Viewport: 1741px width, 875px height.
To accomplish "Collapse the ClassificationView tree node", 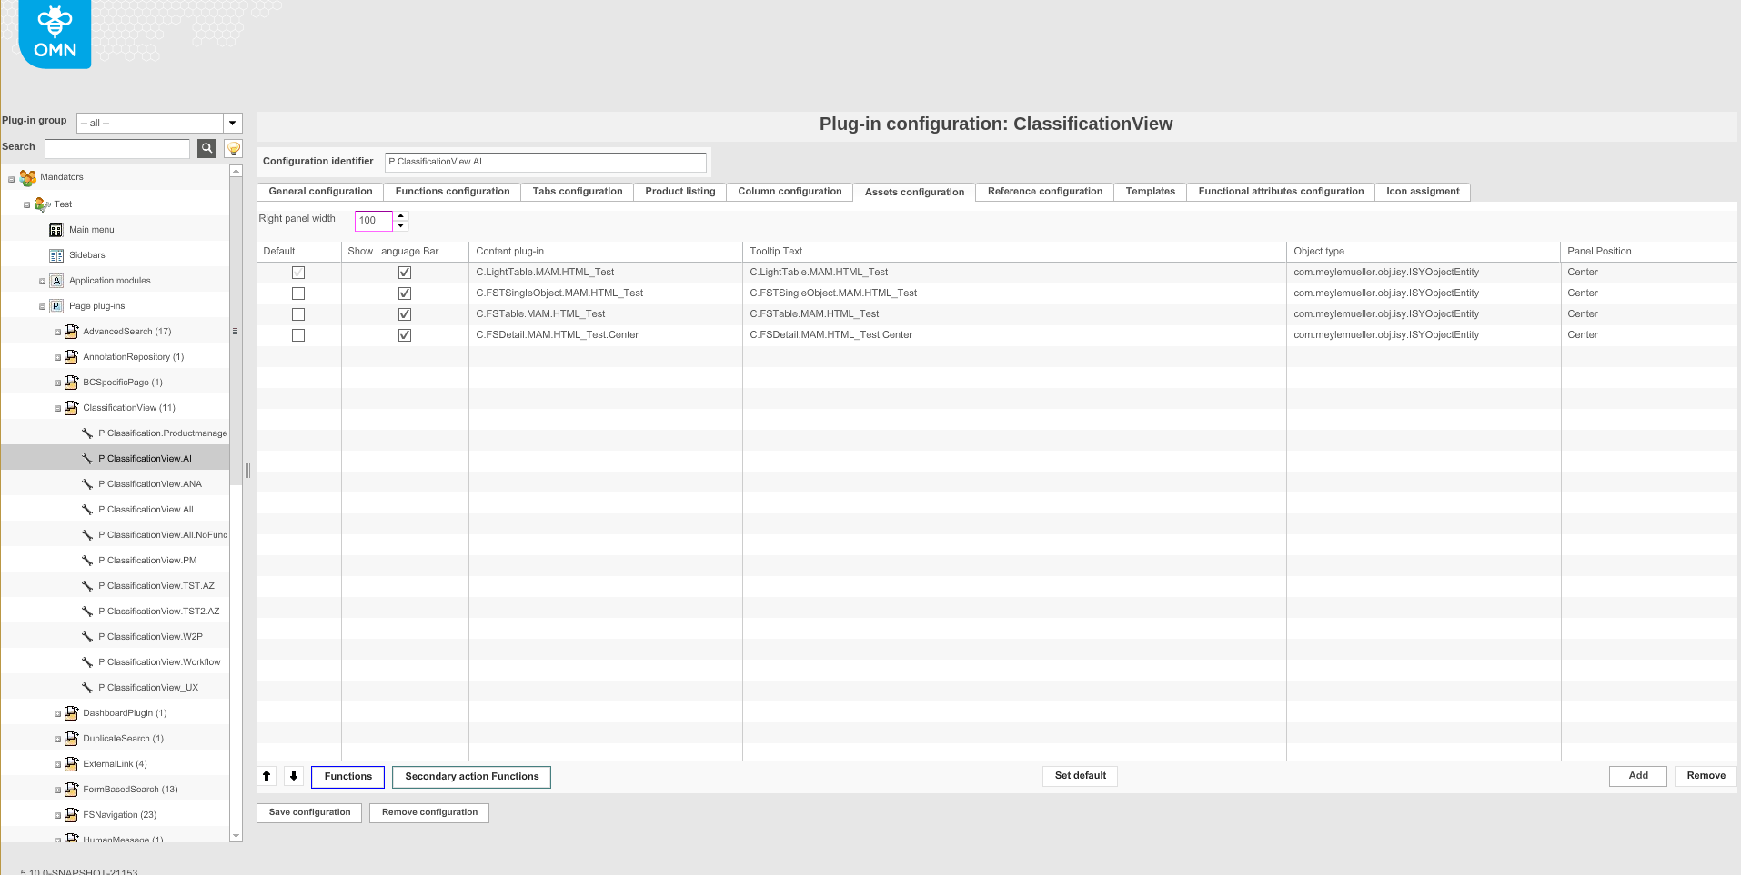I will point(56,407).
